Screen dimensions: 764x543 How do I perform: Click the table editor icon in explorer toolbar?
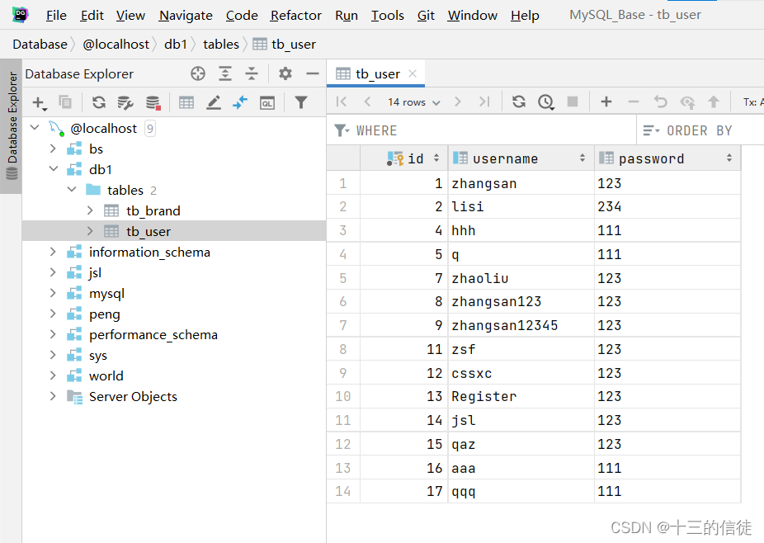click(186, 102)
